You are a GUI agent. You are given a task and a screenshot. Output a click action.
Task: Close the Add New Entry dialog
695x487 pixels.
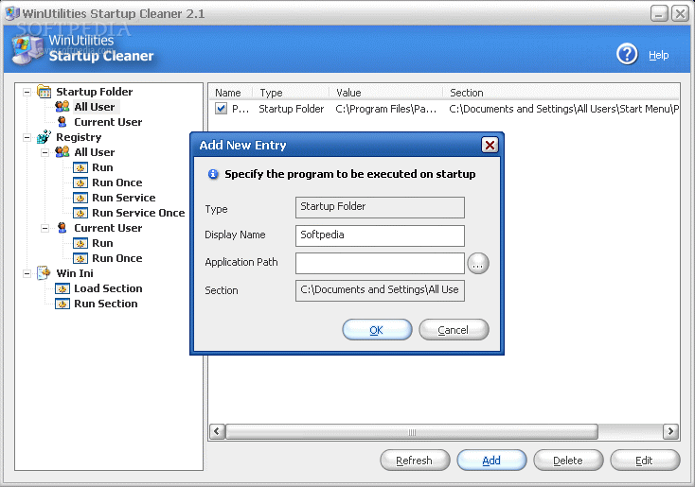490,146
